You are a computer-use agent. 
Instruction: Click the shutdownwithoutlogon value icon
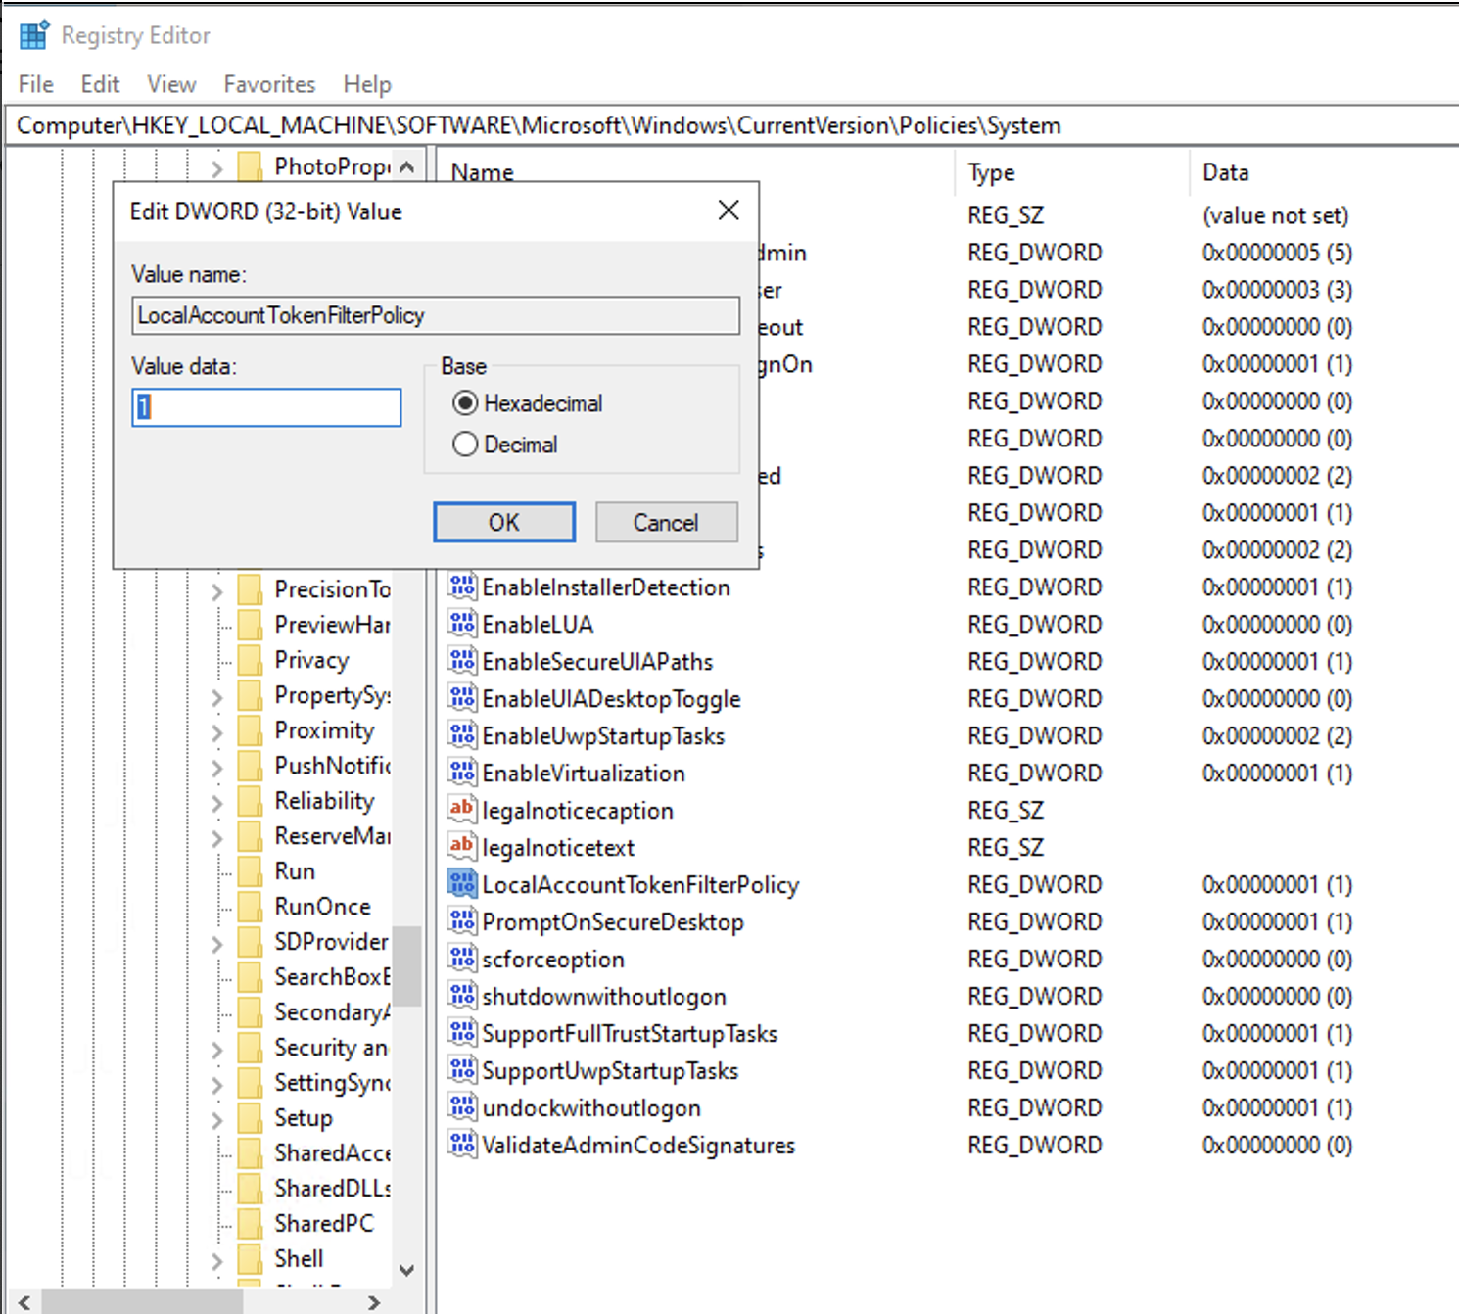pos(462,996)
